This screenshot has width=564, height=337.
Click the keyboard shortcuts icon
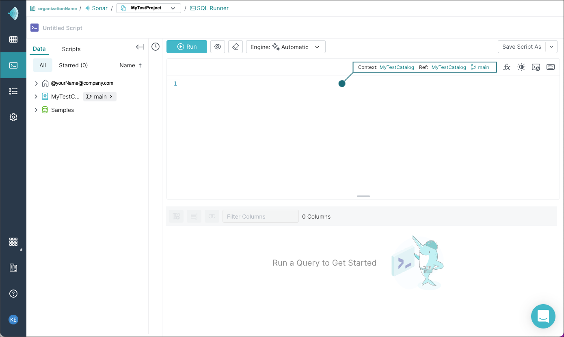point(551,67)
